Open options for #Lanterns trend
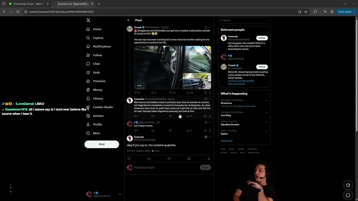Viewport: 358px width, 201px height. tap(267, 100)
